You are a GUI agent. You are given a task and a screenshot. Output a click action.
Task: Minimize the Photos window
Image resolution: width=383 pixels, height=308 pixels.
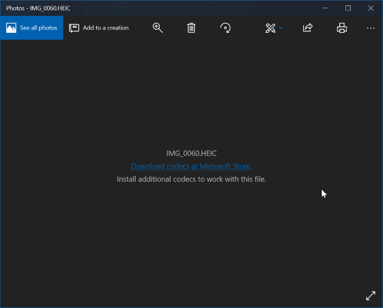[x=325, y=8]
